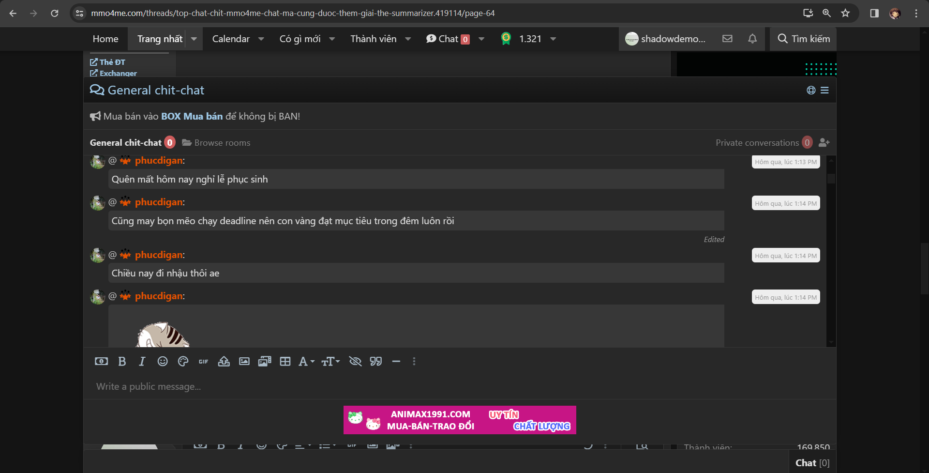Open the inbox envelope icon
929x473 pixels.
coord(727,39)
